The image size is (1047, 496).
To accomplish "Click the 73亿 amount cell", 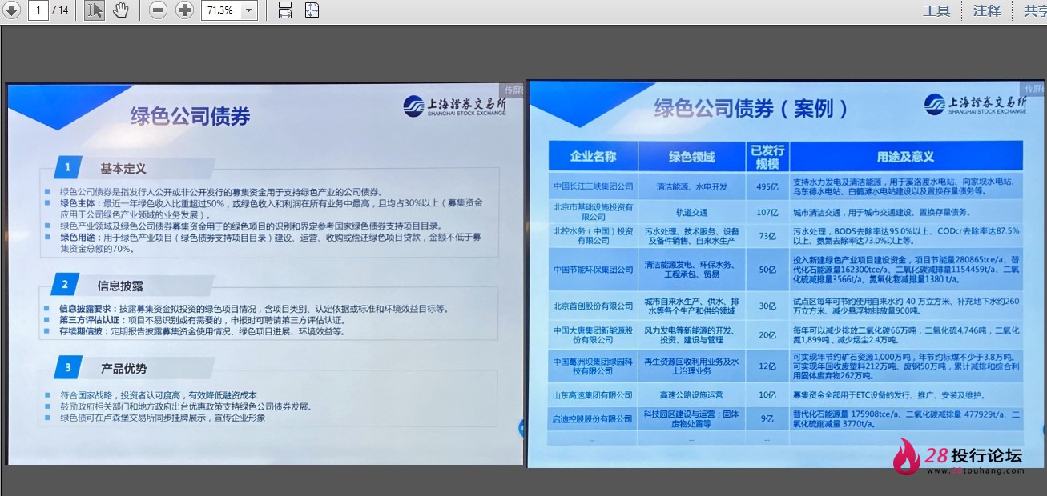I will pos(767,236).
